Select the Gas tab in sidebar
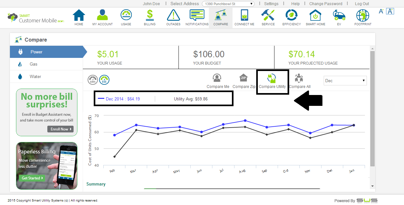The image size is (404, 205). tap(34, 64)
